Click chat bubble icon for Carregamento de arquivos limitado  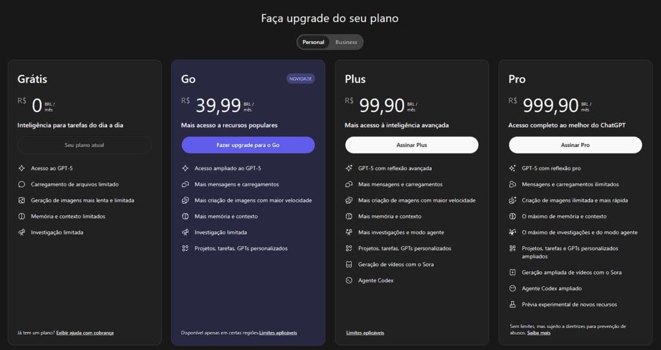[x=22, y=184]
